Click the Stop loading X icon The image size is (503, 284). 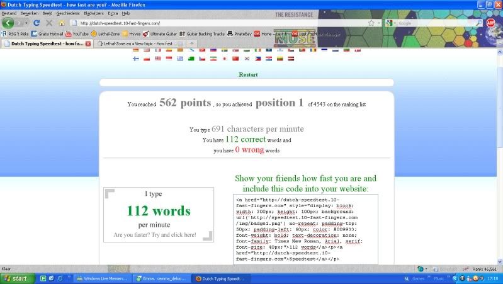point(49,23)
